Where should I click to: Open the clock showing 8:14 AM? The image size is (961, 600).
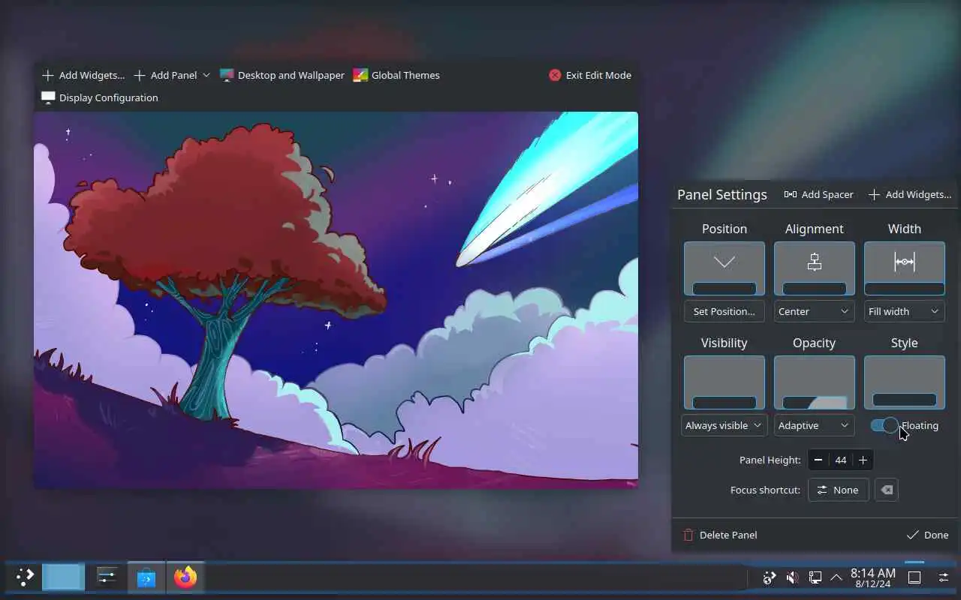tap(873, 577)
